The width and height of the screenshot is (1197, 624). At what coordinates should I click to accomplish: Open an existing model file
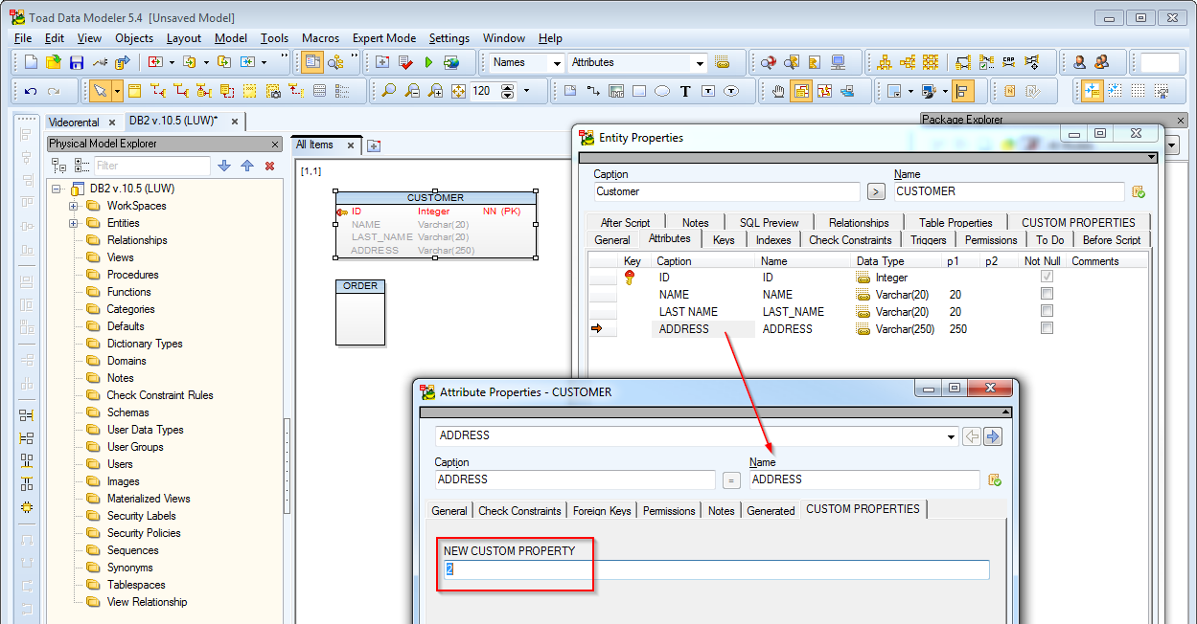coord(54,62)
